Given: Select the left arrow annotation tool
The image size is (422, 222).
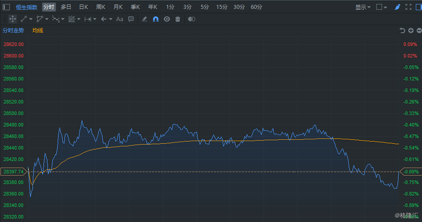Looking at the screenshot, I should point(104,19).
